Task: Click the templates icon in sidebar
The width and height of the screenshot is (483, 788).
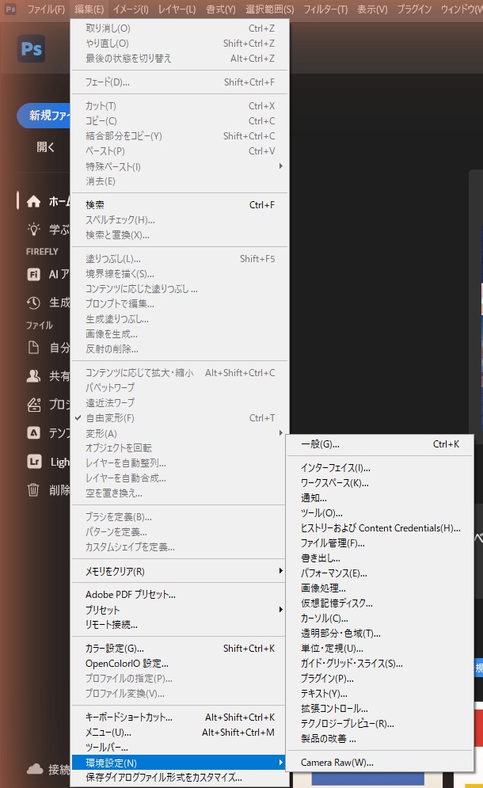Action: coord(34,432)
